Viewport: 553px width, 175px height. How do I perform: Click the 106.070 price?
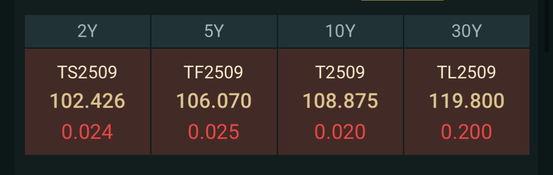click(x=214, y=101)
